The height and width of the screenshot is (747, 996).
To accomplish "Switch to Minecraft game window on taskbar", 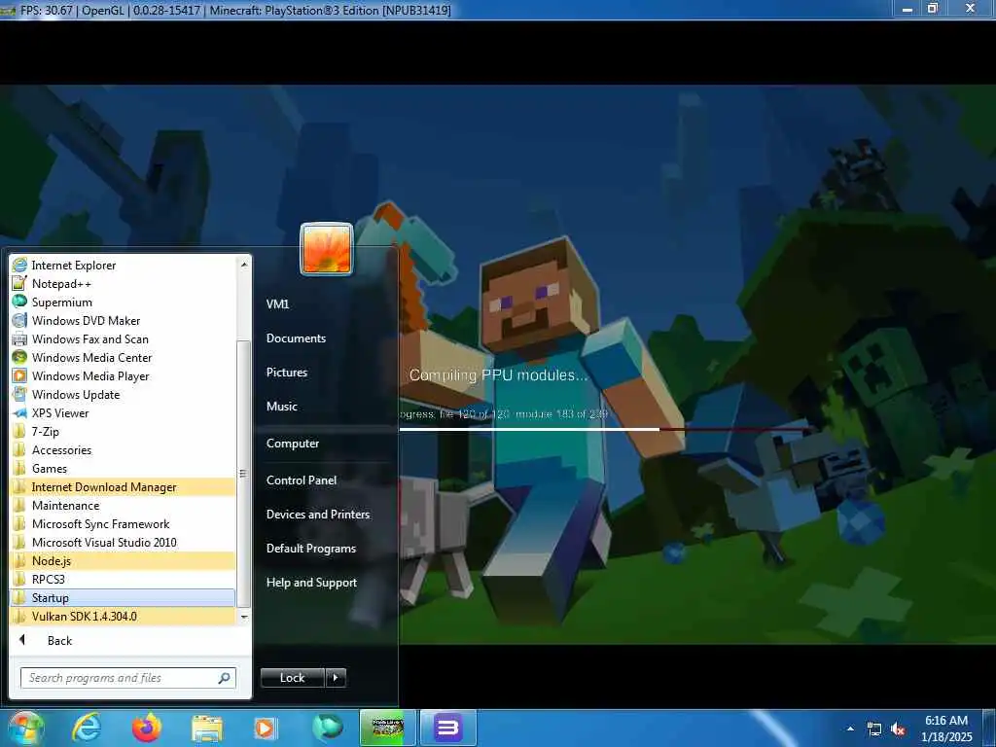I will (x=387, y=728).
